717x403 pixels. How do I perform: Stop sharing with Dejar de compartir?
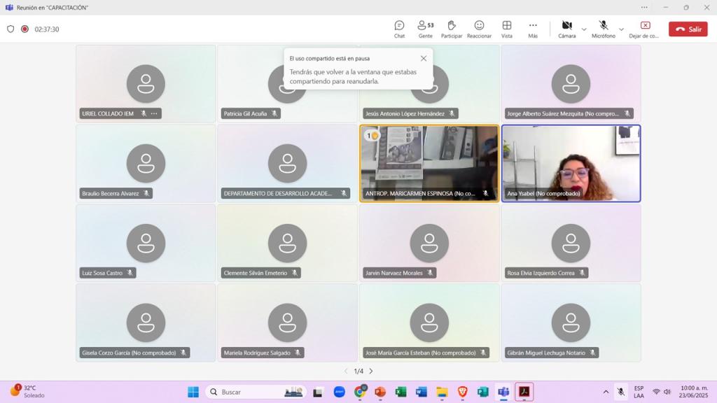coord(644,29)
